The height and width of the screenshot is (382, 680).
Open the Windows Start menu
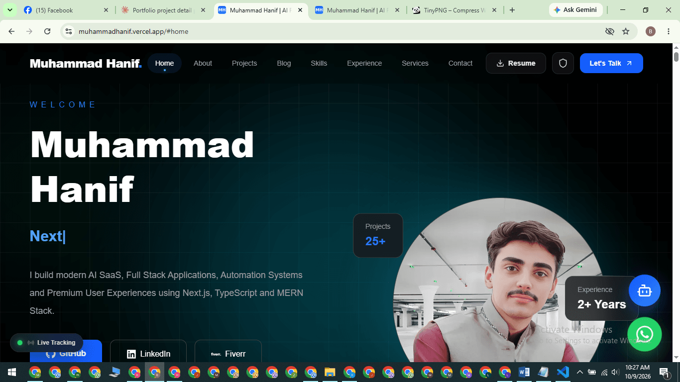pyautogui.click(x=12, y=372)
